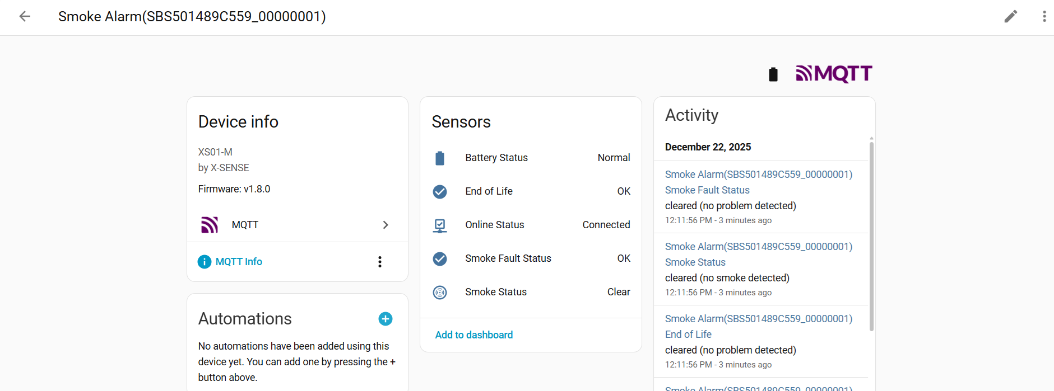
Task: Click the MQTT Info link
Action: click(x=239, y=262)
